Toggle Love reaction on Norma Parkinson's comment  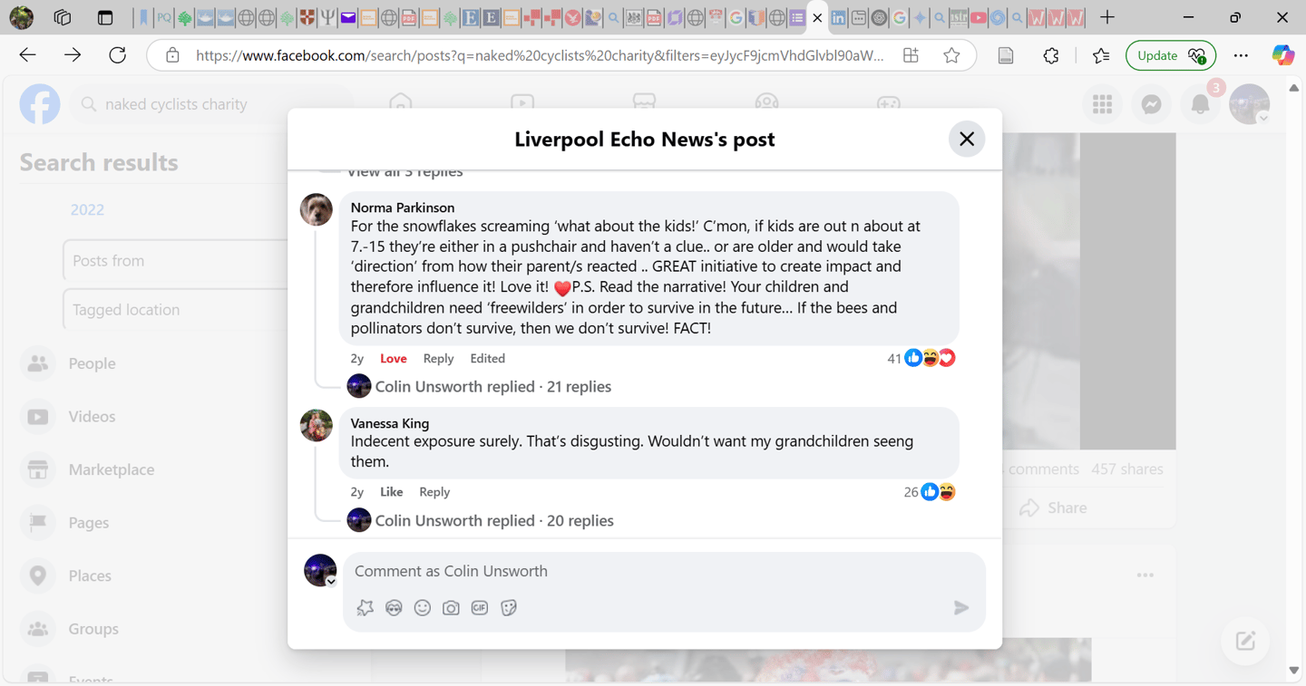tap(394, 359)
